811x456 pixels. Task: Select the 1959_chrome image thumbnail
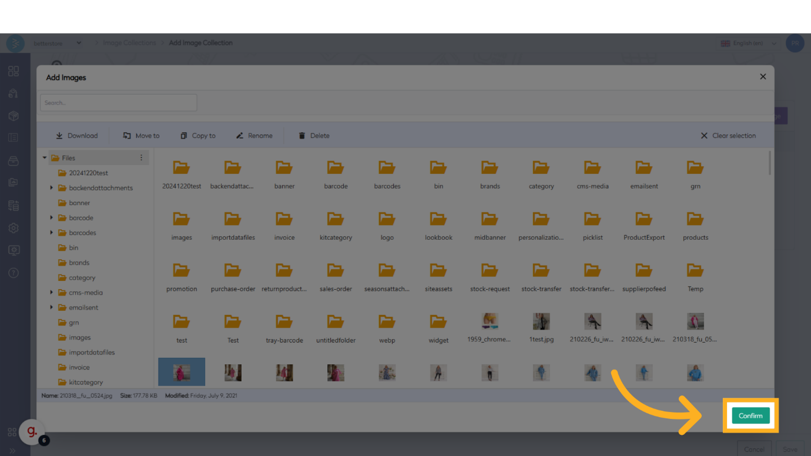[490, 321]
